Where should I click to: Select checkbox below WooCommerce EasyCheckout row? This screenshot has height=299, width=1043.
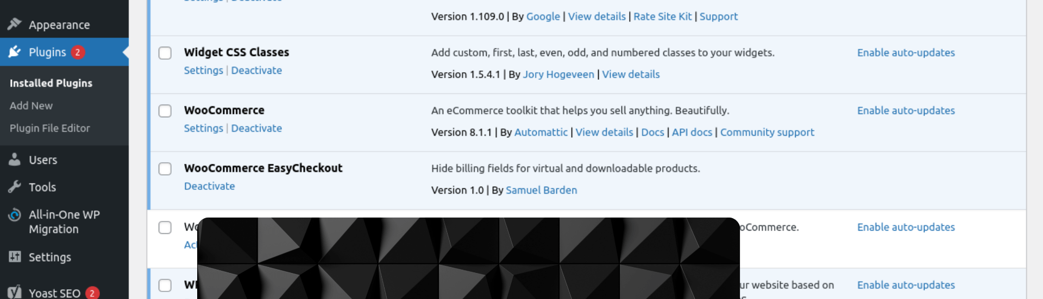pos(165,227)
